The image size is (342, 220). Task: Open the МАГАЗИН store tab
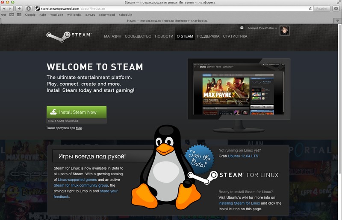click(x=112, y=36)
